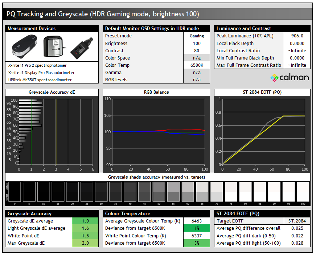Click the 0% black greyscale swatch
The height and width of the screenshot is (253, 316).
pos(15,191)
